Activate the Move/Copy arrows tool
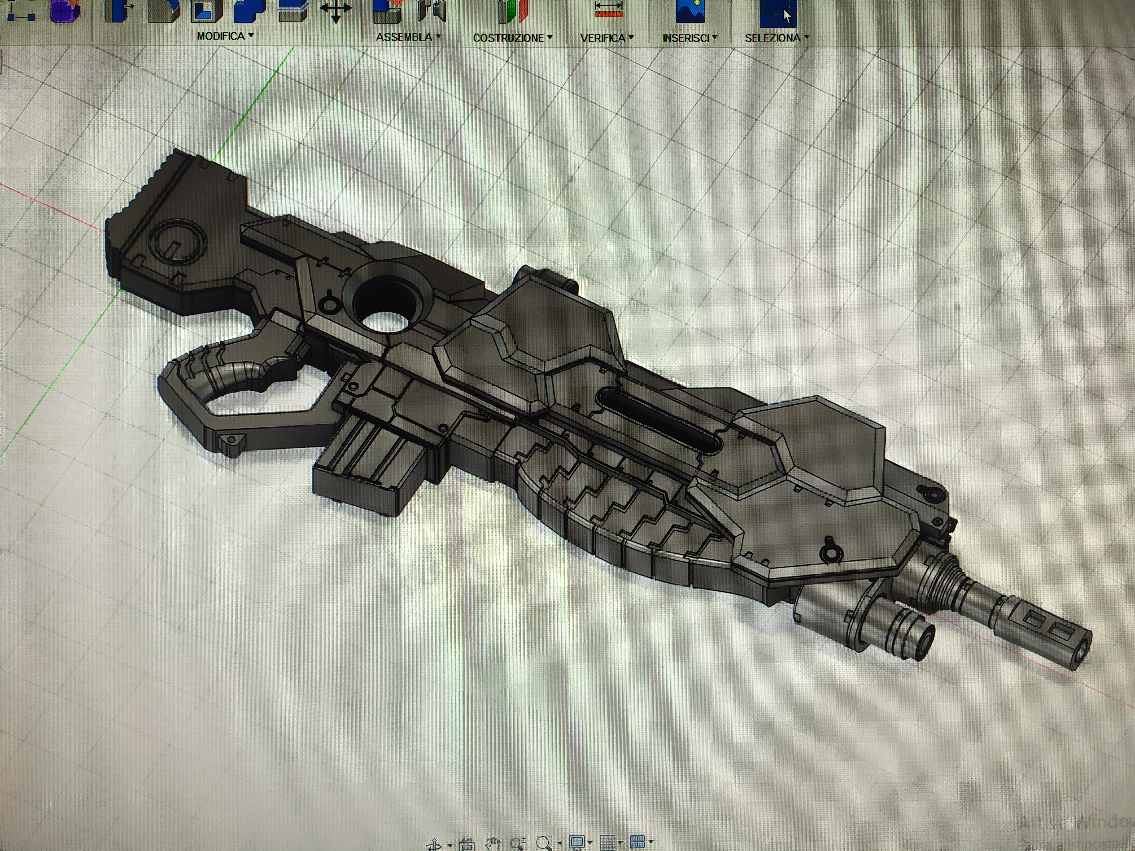The image size is (1135, 851). click(336, 10)
